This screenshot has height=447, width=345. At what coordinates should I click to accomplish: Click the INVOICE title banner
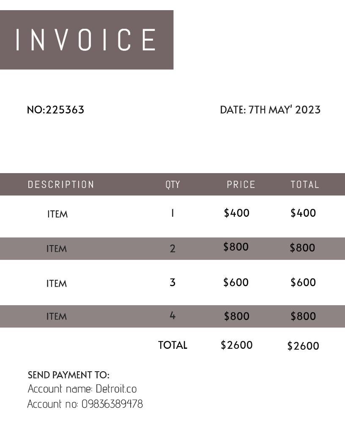(x=86, y=40)
